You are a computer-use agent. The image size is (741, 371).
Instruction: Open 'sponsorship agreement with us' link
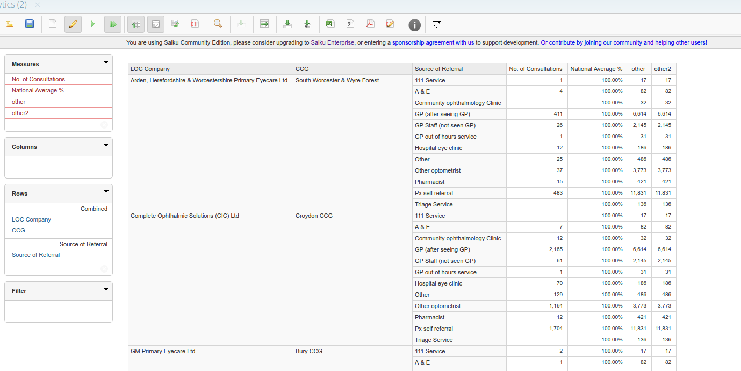[433, 42]
